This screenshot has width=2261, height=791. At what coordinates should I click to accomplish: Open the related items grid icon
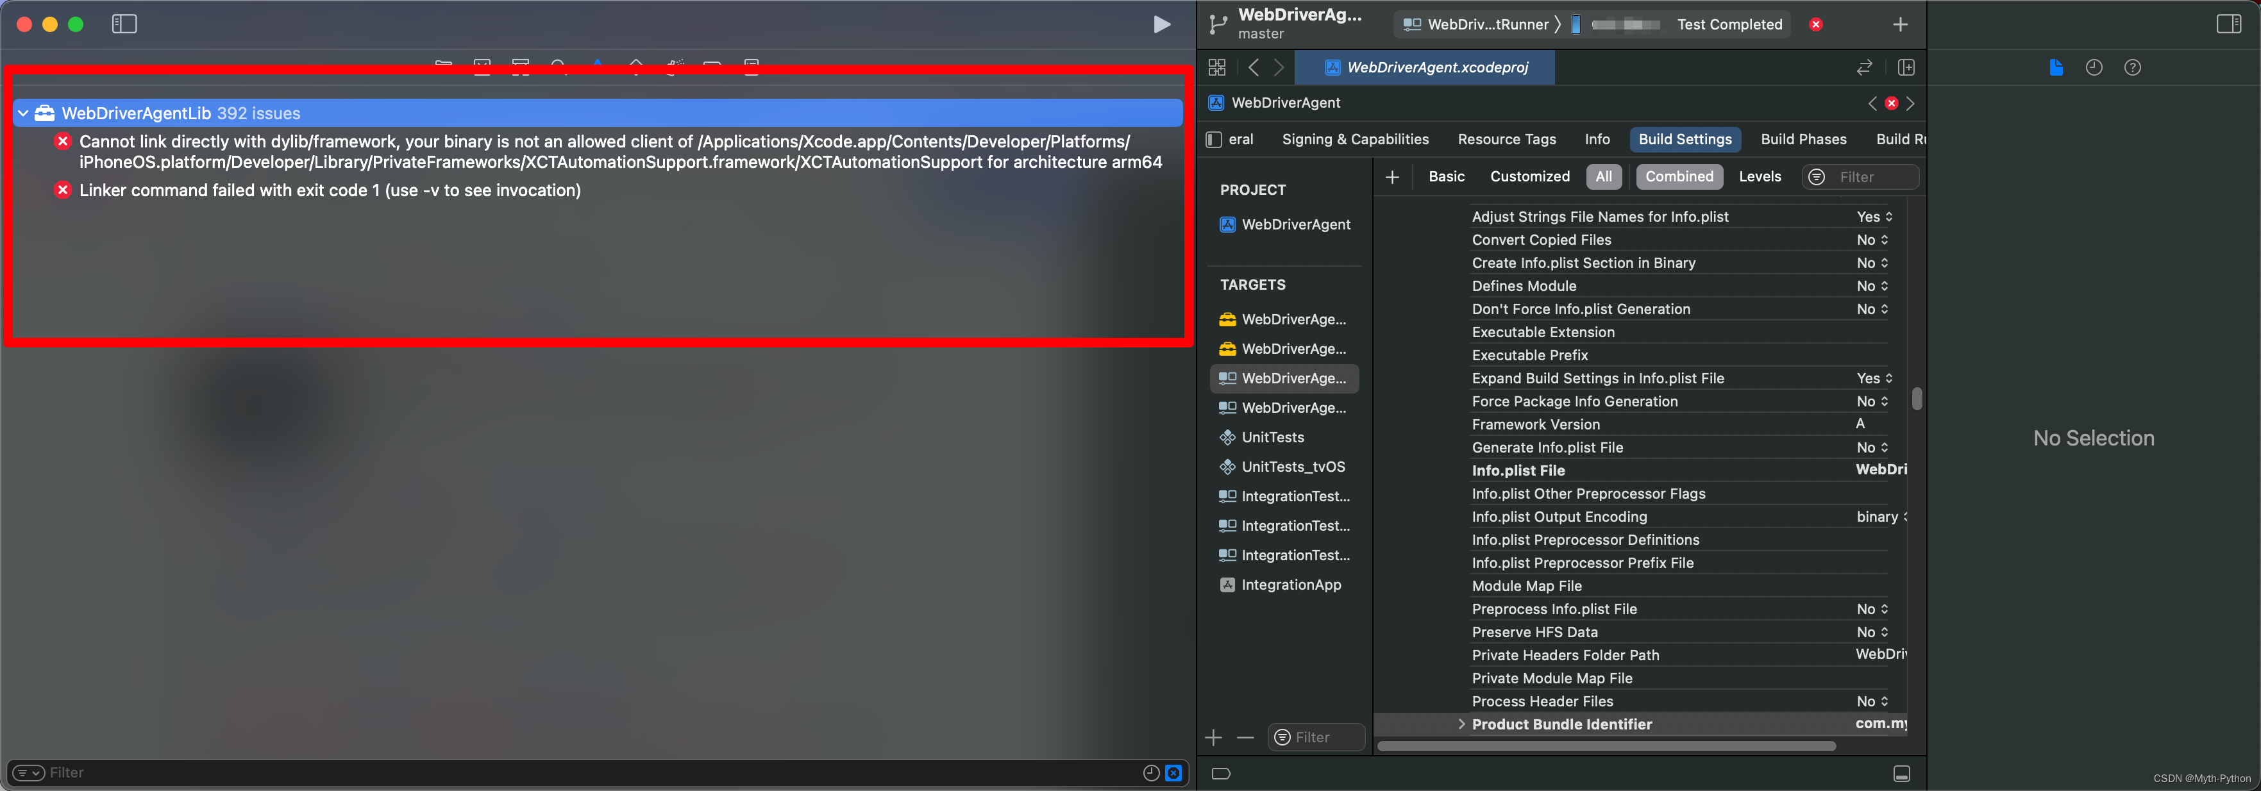pos(1216,67)
